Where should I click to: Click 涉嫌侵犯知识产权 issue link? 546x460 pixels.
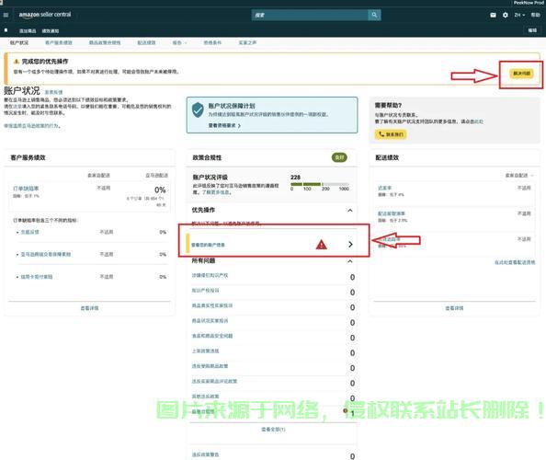coord(210,275)
